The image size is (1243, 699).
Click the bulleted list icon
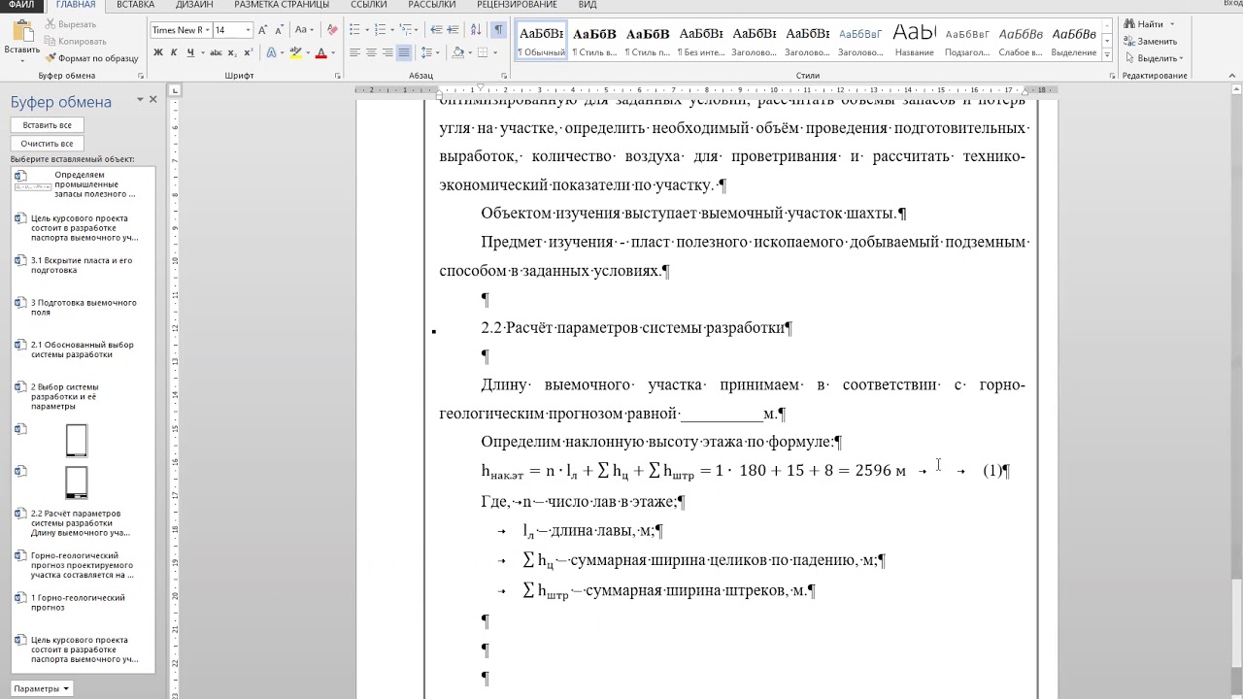click(x=356, y=30)
